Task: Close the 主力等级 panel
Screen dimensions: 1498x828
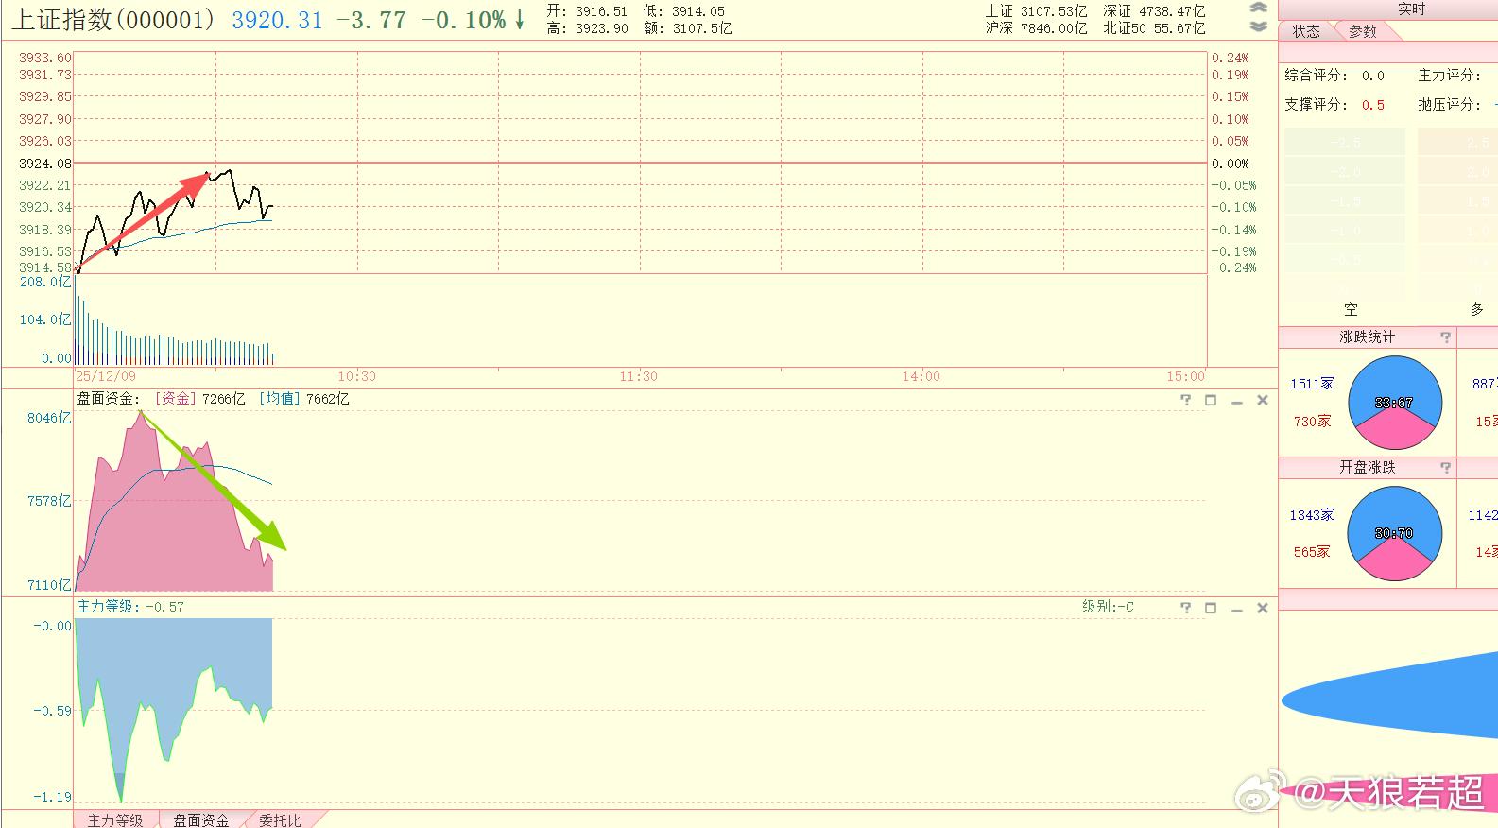Action: coord(1262,608)
